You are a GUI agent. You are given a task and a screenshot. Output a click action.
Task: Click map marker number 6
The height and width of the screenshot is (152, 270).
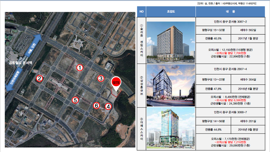(x=96, y=106)
